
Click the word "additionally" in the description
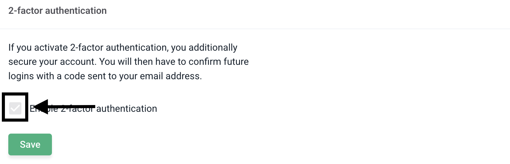tap(213, 48)
